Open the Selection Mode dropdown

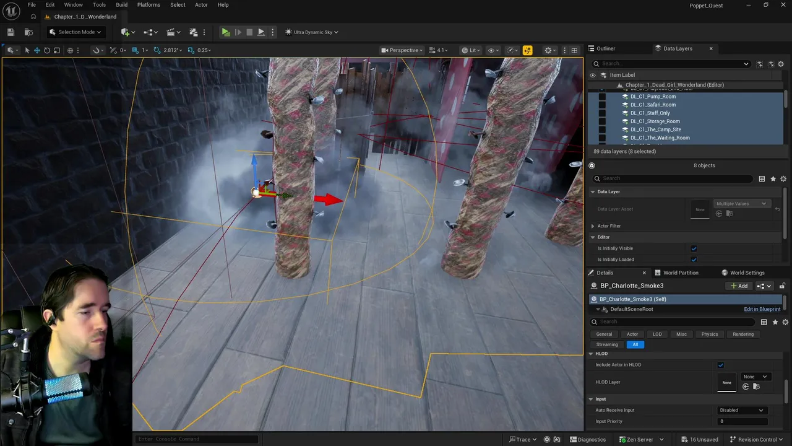coord(75,32)
